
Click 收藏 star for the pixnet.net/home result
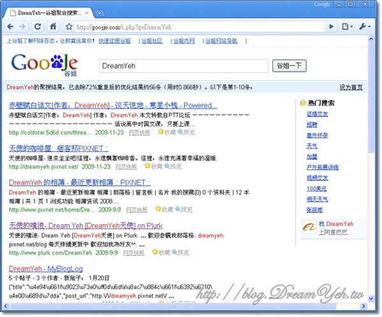[x=164, y=209]
